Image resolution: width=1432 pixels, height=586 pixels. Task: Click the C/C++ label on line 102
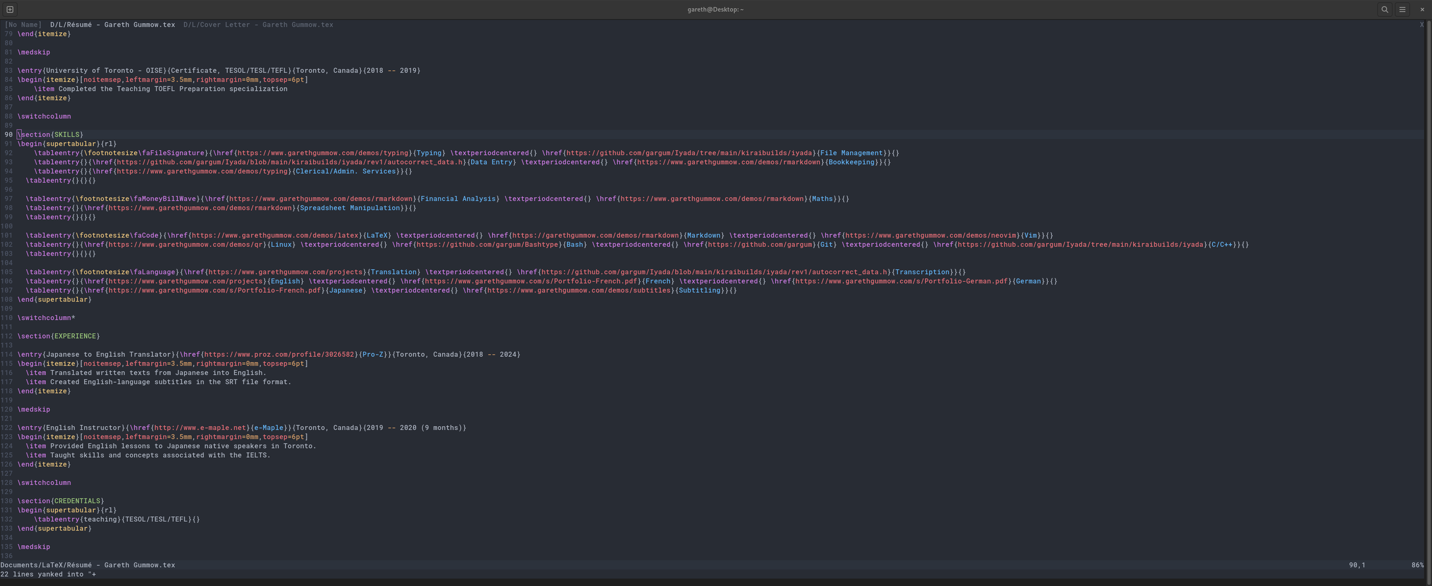(1221, 245)
